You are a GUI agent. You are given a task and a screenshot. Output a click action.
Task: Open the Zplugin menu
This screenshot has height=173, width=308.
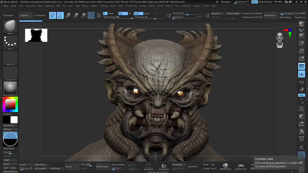pyautogui.click(x=197, y=6)
